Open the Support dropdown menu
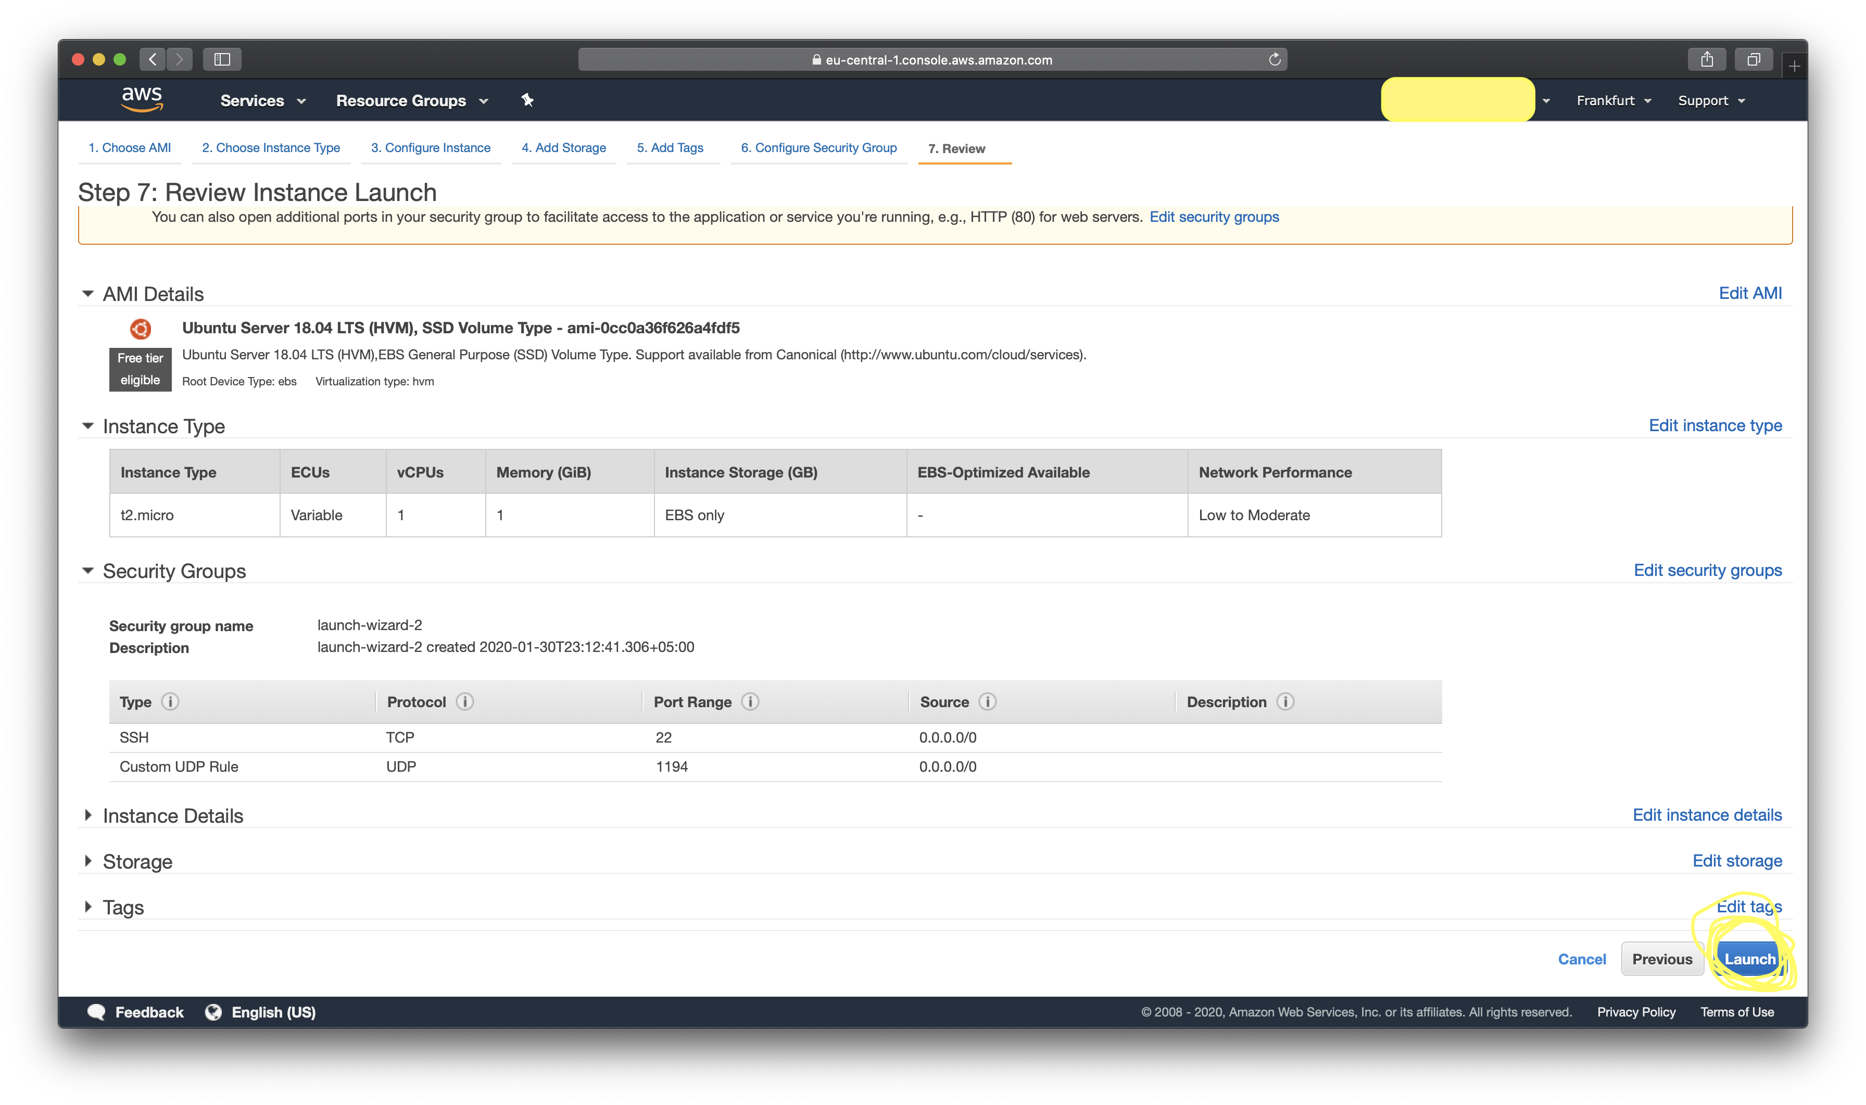The image size is (1866, 1105). (x=1711, y=101)
